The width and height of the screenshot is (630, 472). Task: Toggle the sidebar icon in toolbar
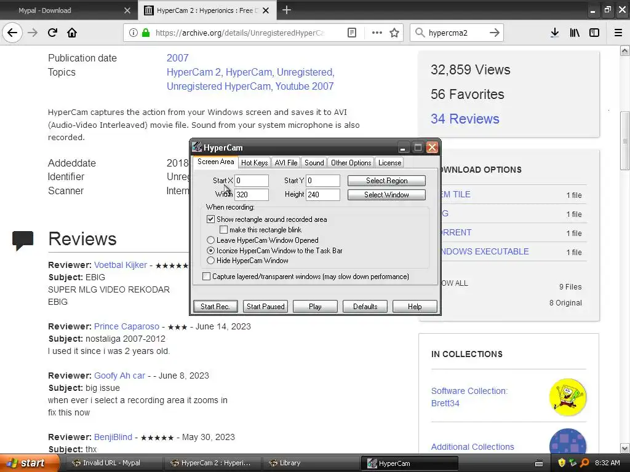[x=594, y=33]
